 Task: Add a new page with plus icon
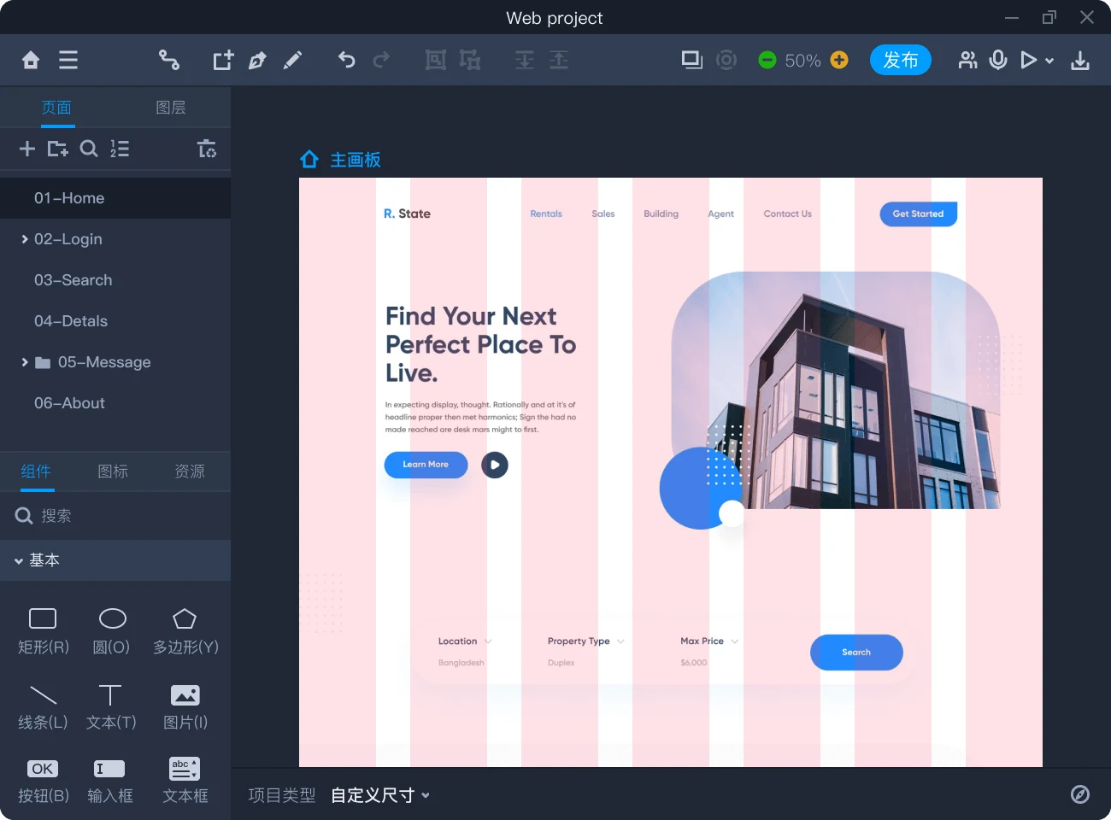point(27,149)
